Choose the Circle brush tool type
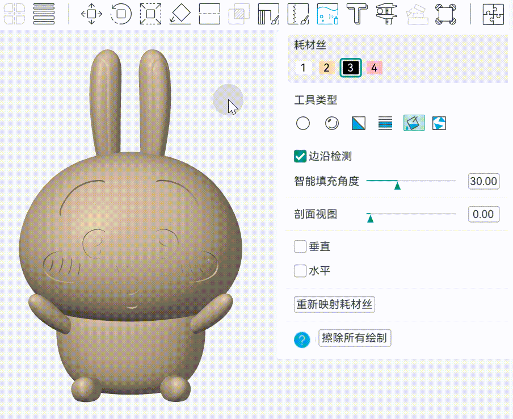This screenshot has width=513, height=419. [303, 123]
